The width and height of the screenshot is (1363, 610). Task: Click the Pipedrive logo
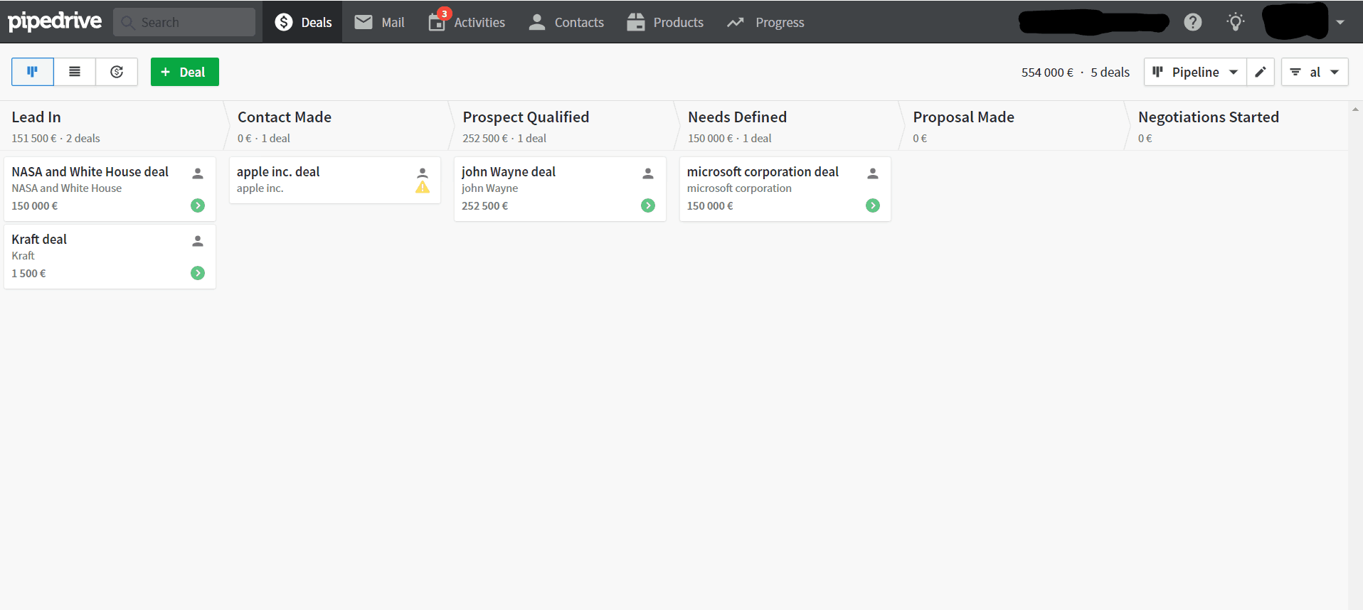click(x=55, y=21)
